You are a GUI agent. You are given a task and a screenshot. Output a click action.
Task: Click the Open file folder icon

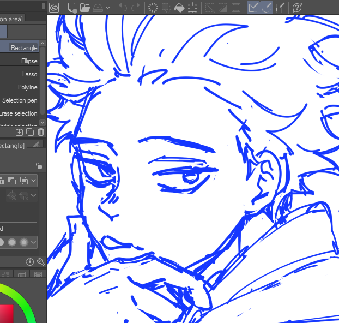tap(85, 8)
